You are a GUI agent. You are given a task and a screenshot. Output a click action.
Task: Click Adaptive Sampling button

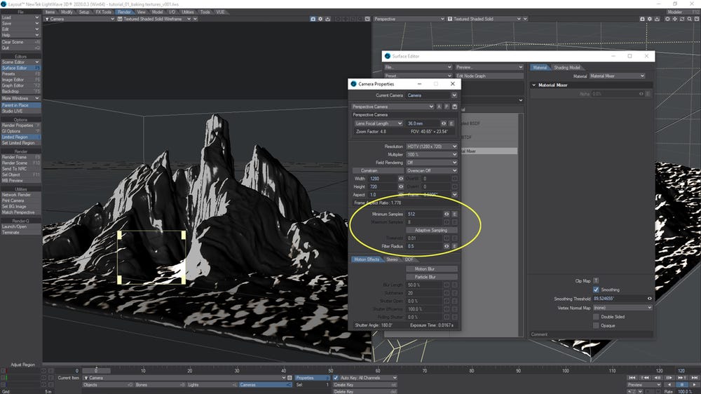pos(432,231)
